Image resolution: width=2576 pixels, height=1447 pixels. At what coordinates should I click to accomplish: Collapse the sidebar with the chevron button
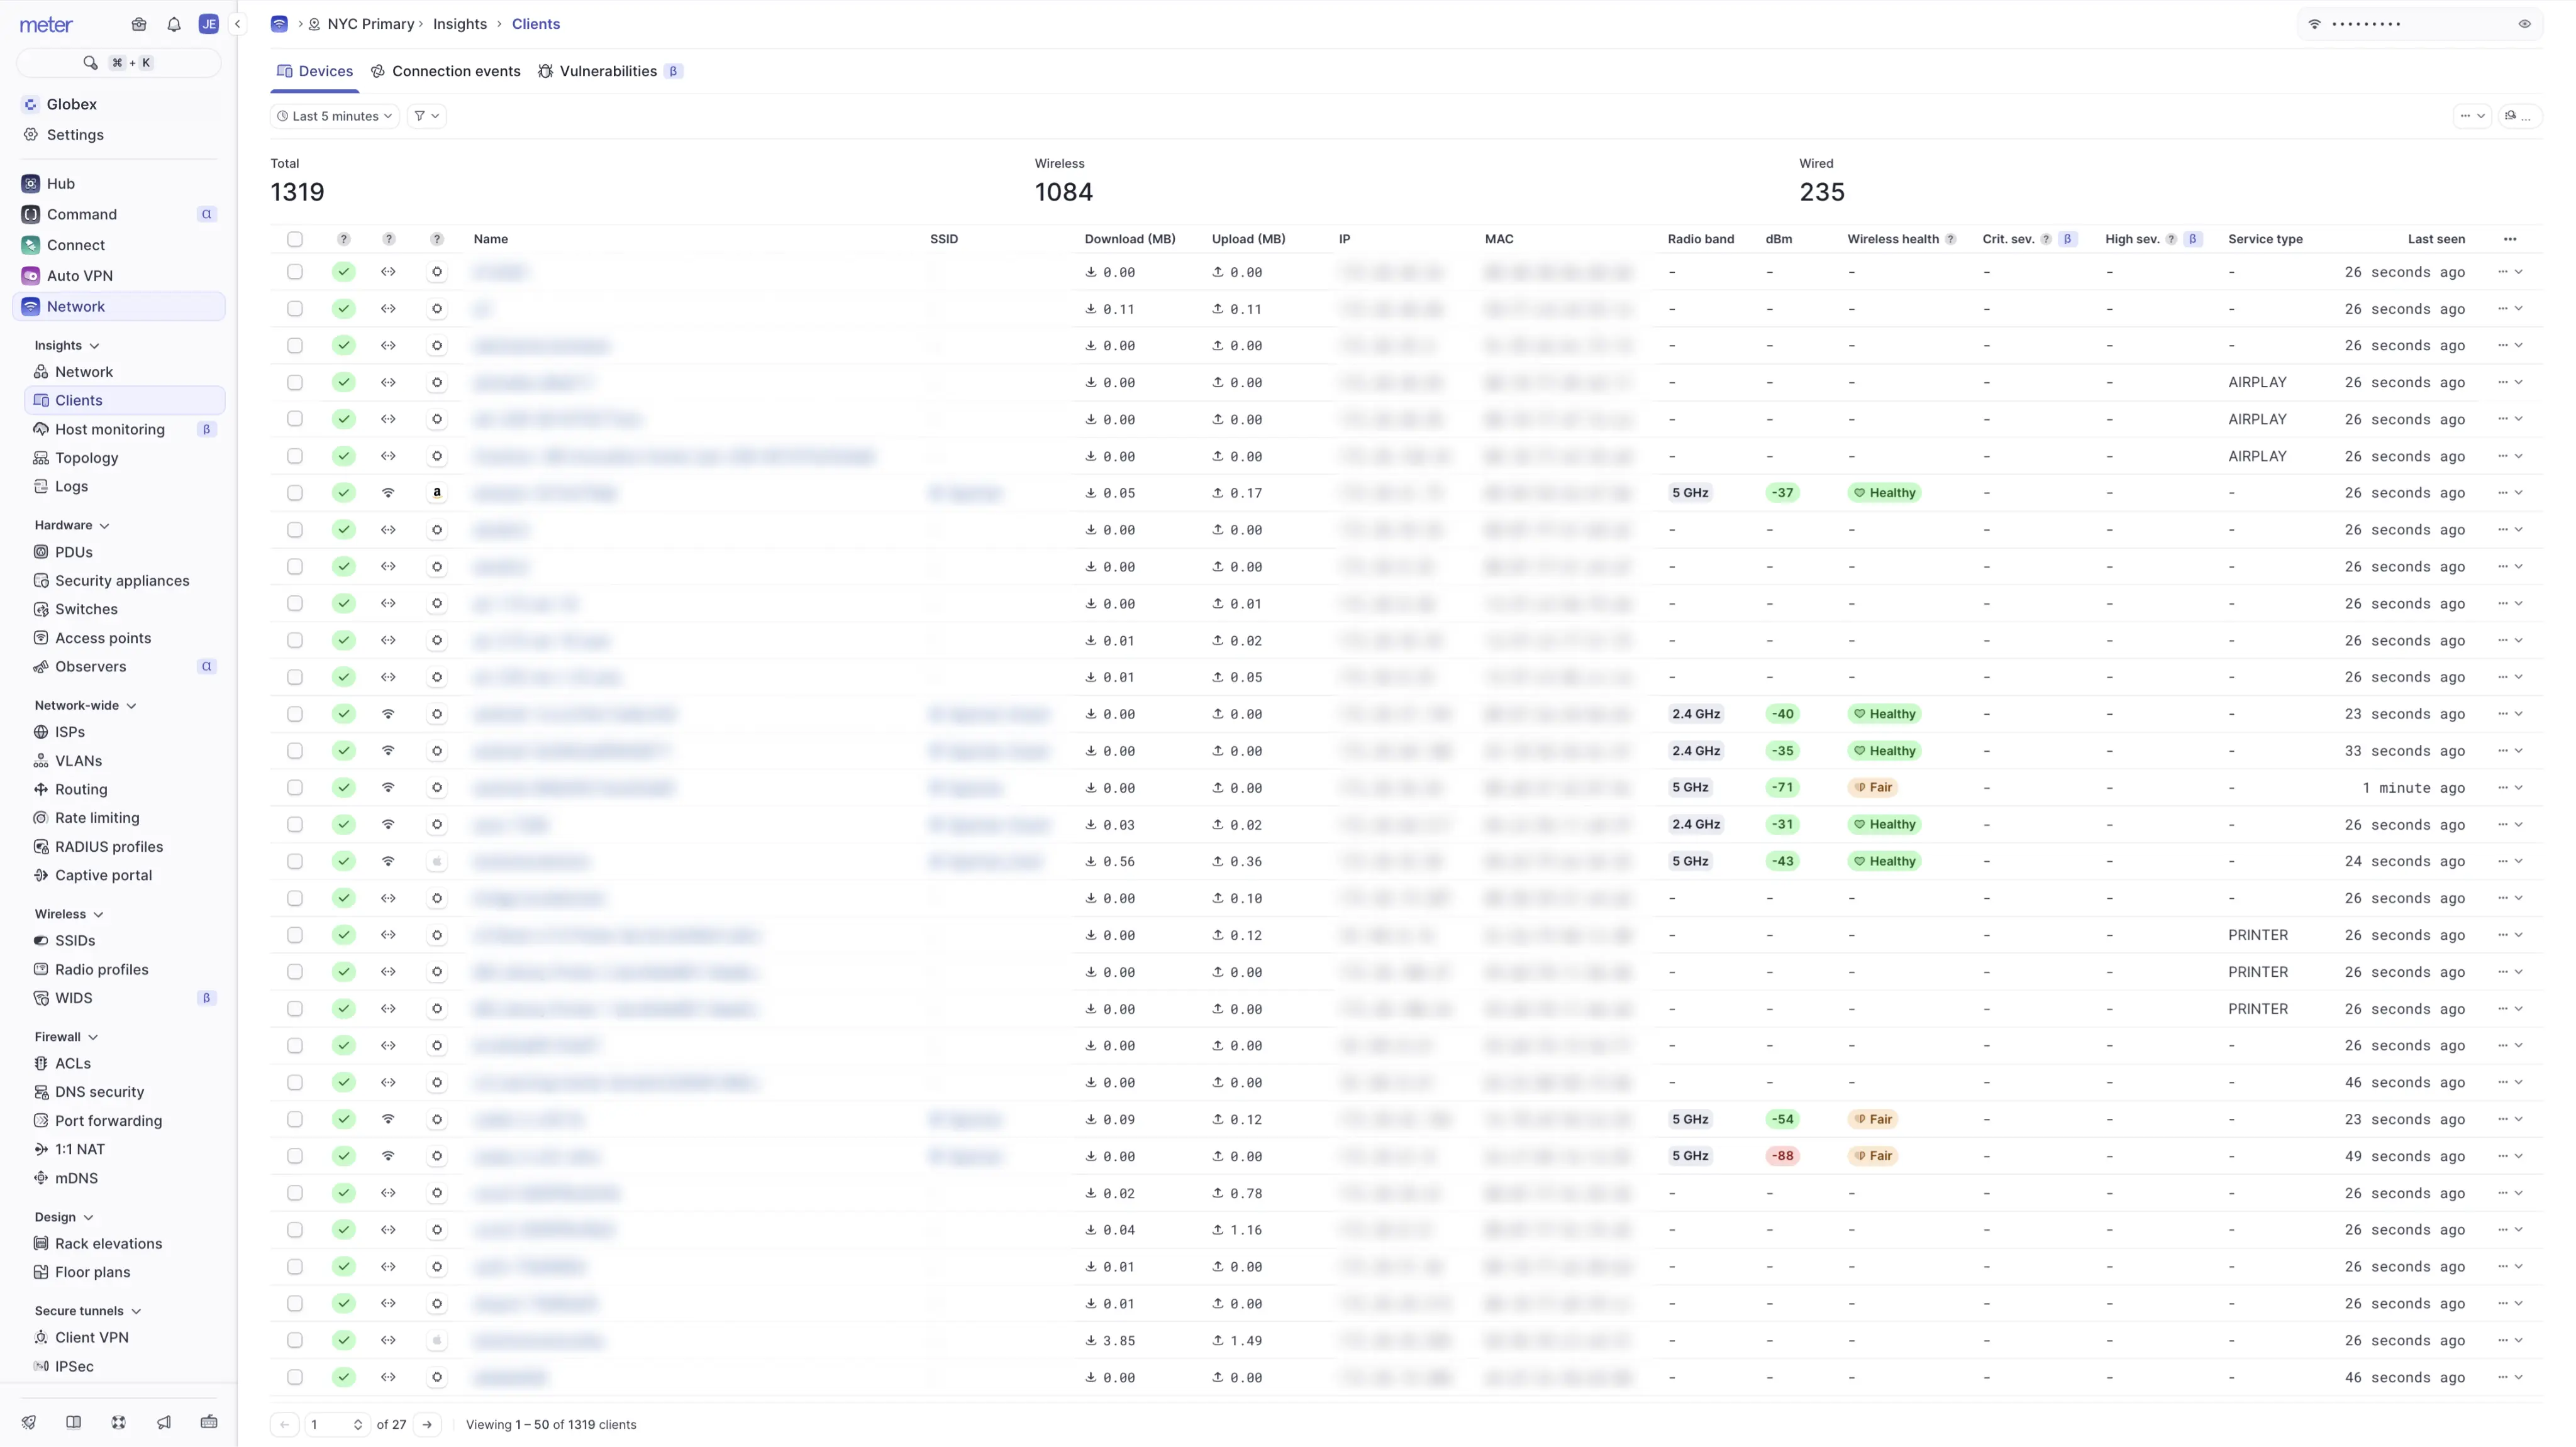(x=237, y=24)
